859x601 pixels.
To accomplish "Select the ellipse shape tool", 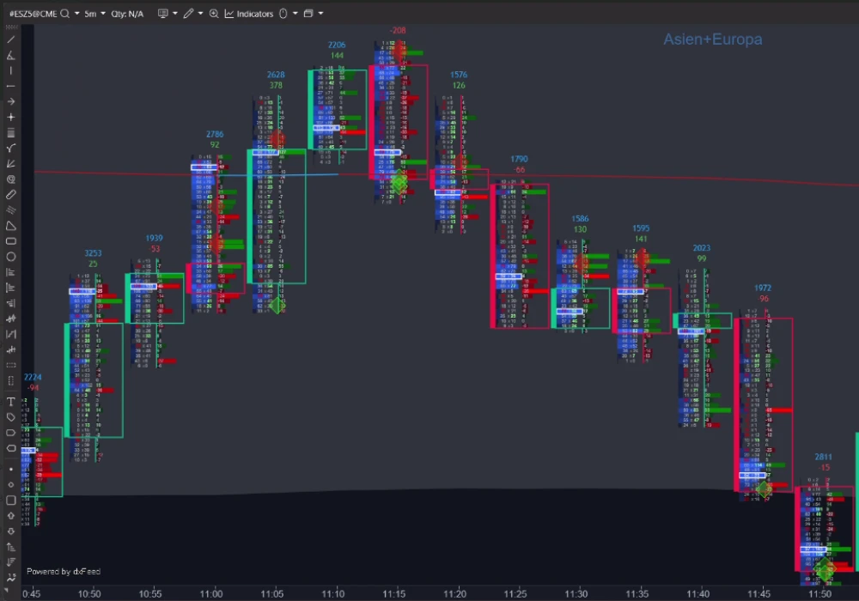I will [x=10, y=256].
